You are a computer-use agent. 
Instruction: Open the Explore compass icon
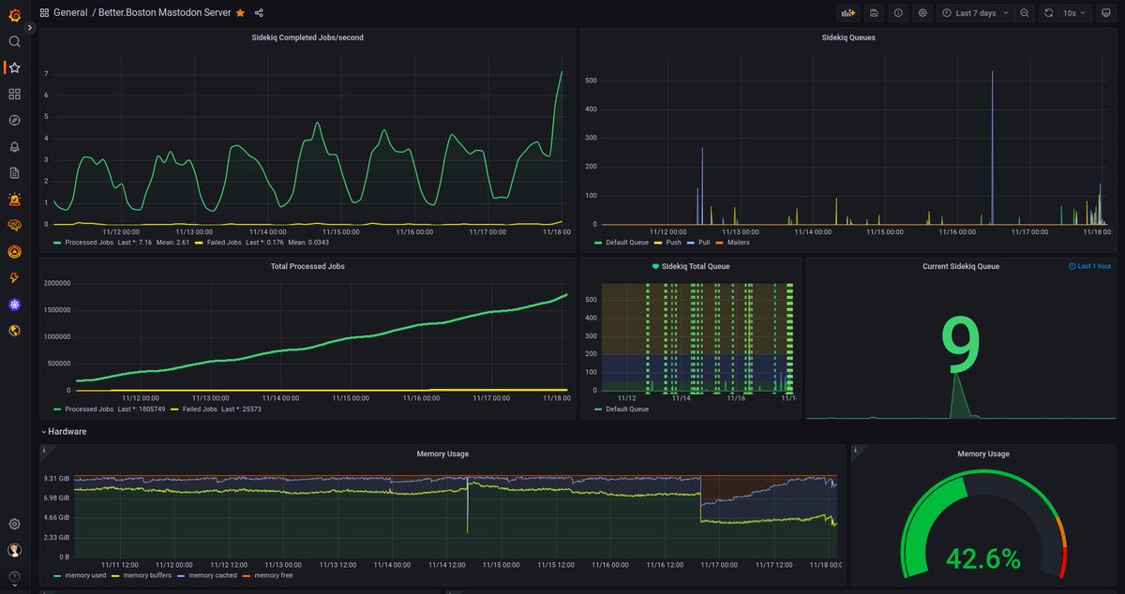coord(14,120)
